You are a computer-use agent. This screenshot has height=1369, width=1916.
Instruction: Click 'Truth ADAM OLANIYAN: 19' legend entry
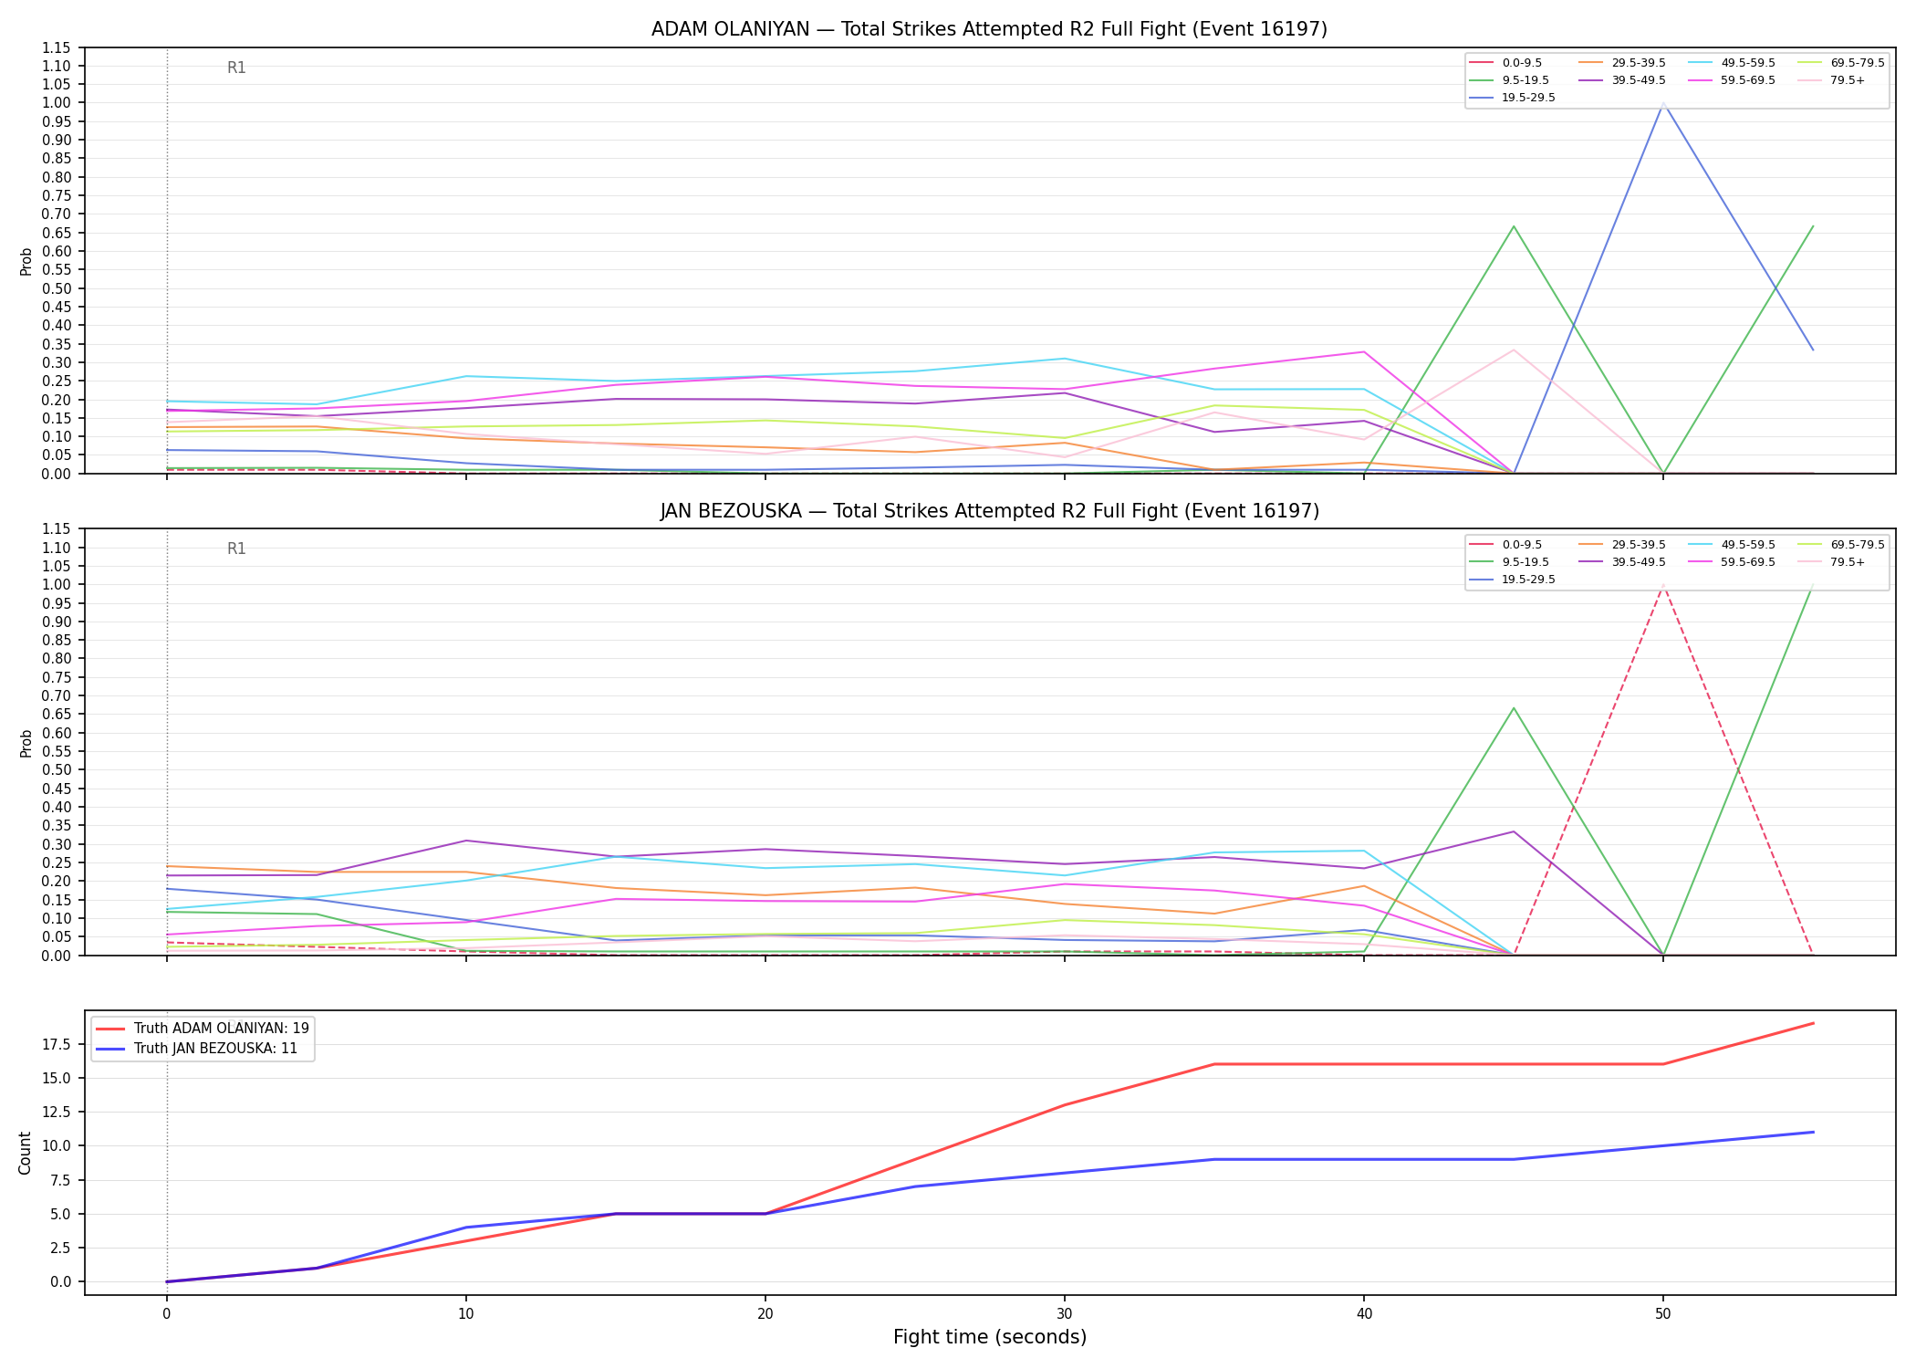[x=203, y=1029]
